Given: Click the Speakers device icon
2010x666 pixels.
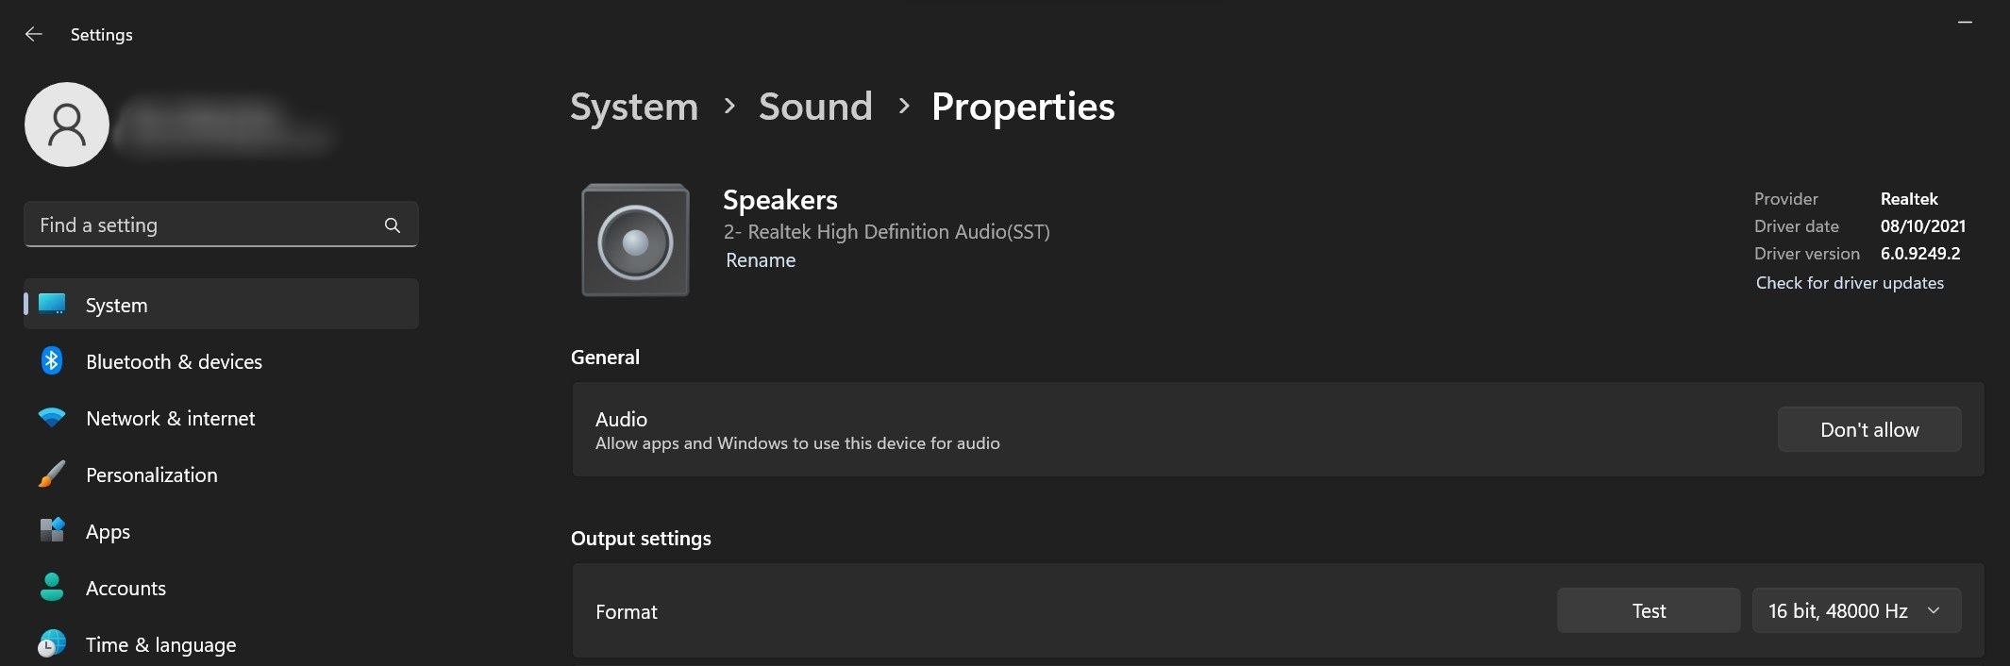Looking at the screenshot, I should (x=635, y=241).
